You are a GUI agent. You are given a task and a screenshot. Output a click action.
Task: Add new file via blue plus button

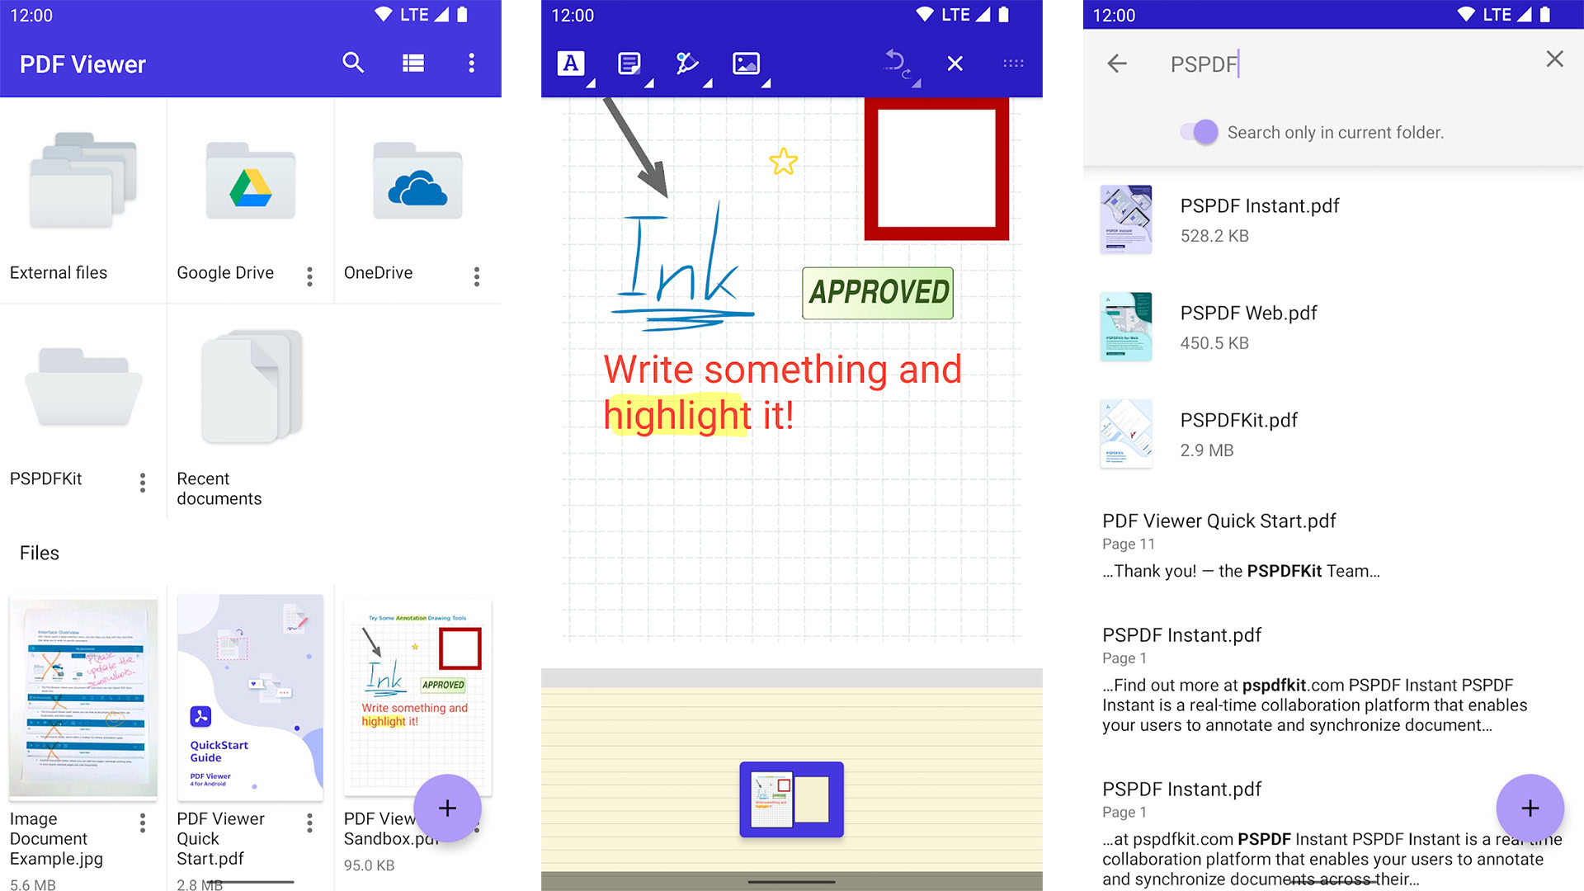pos(448,810)
